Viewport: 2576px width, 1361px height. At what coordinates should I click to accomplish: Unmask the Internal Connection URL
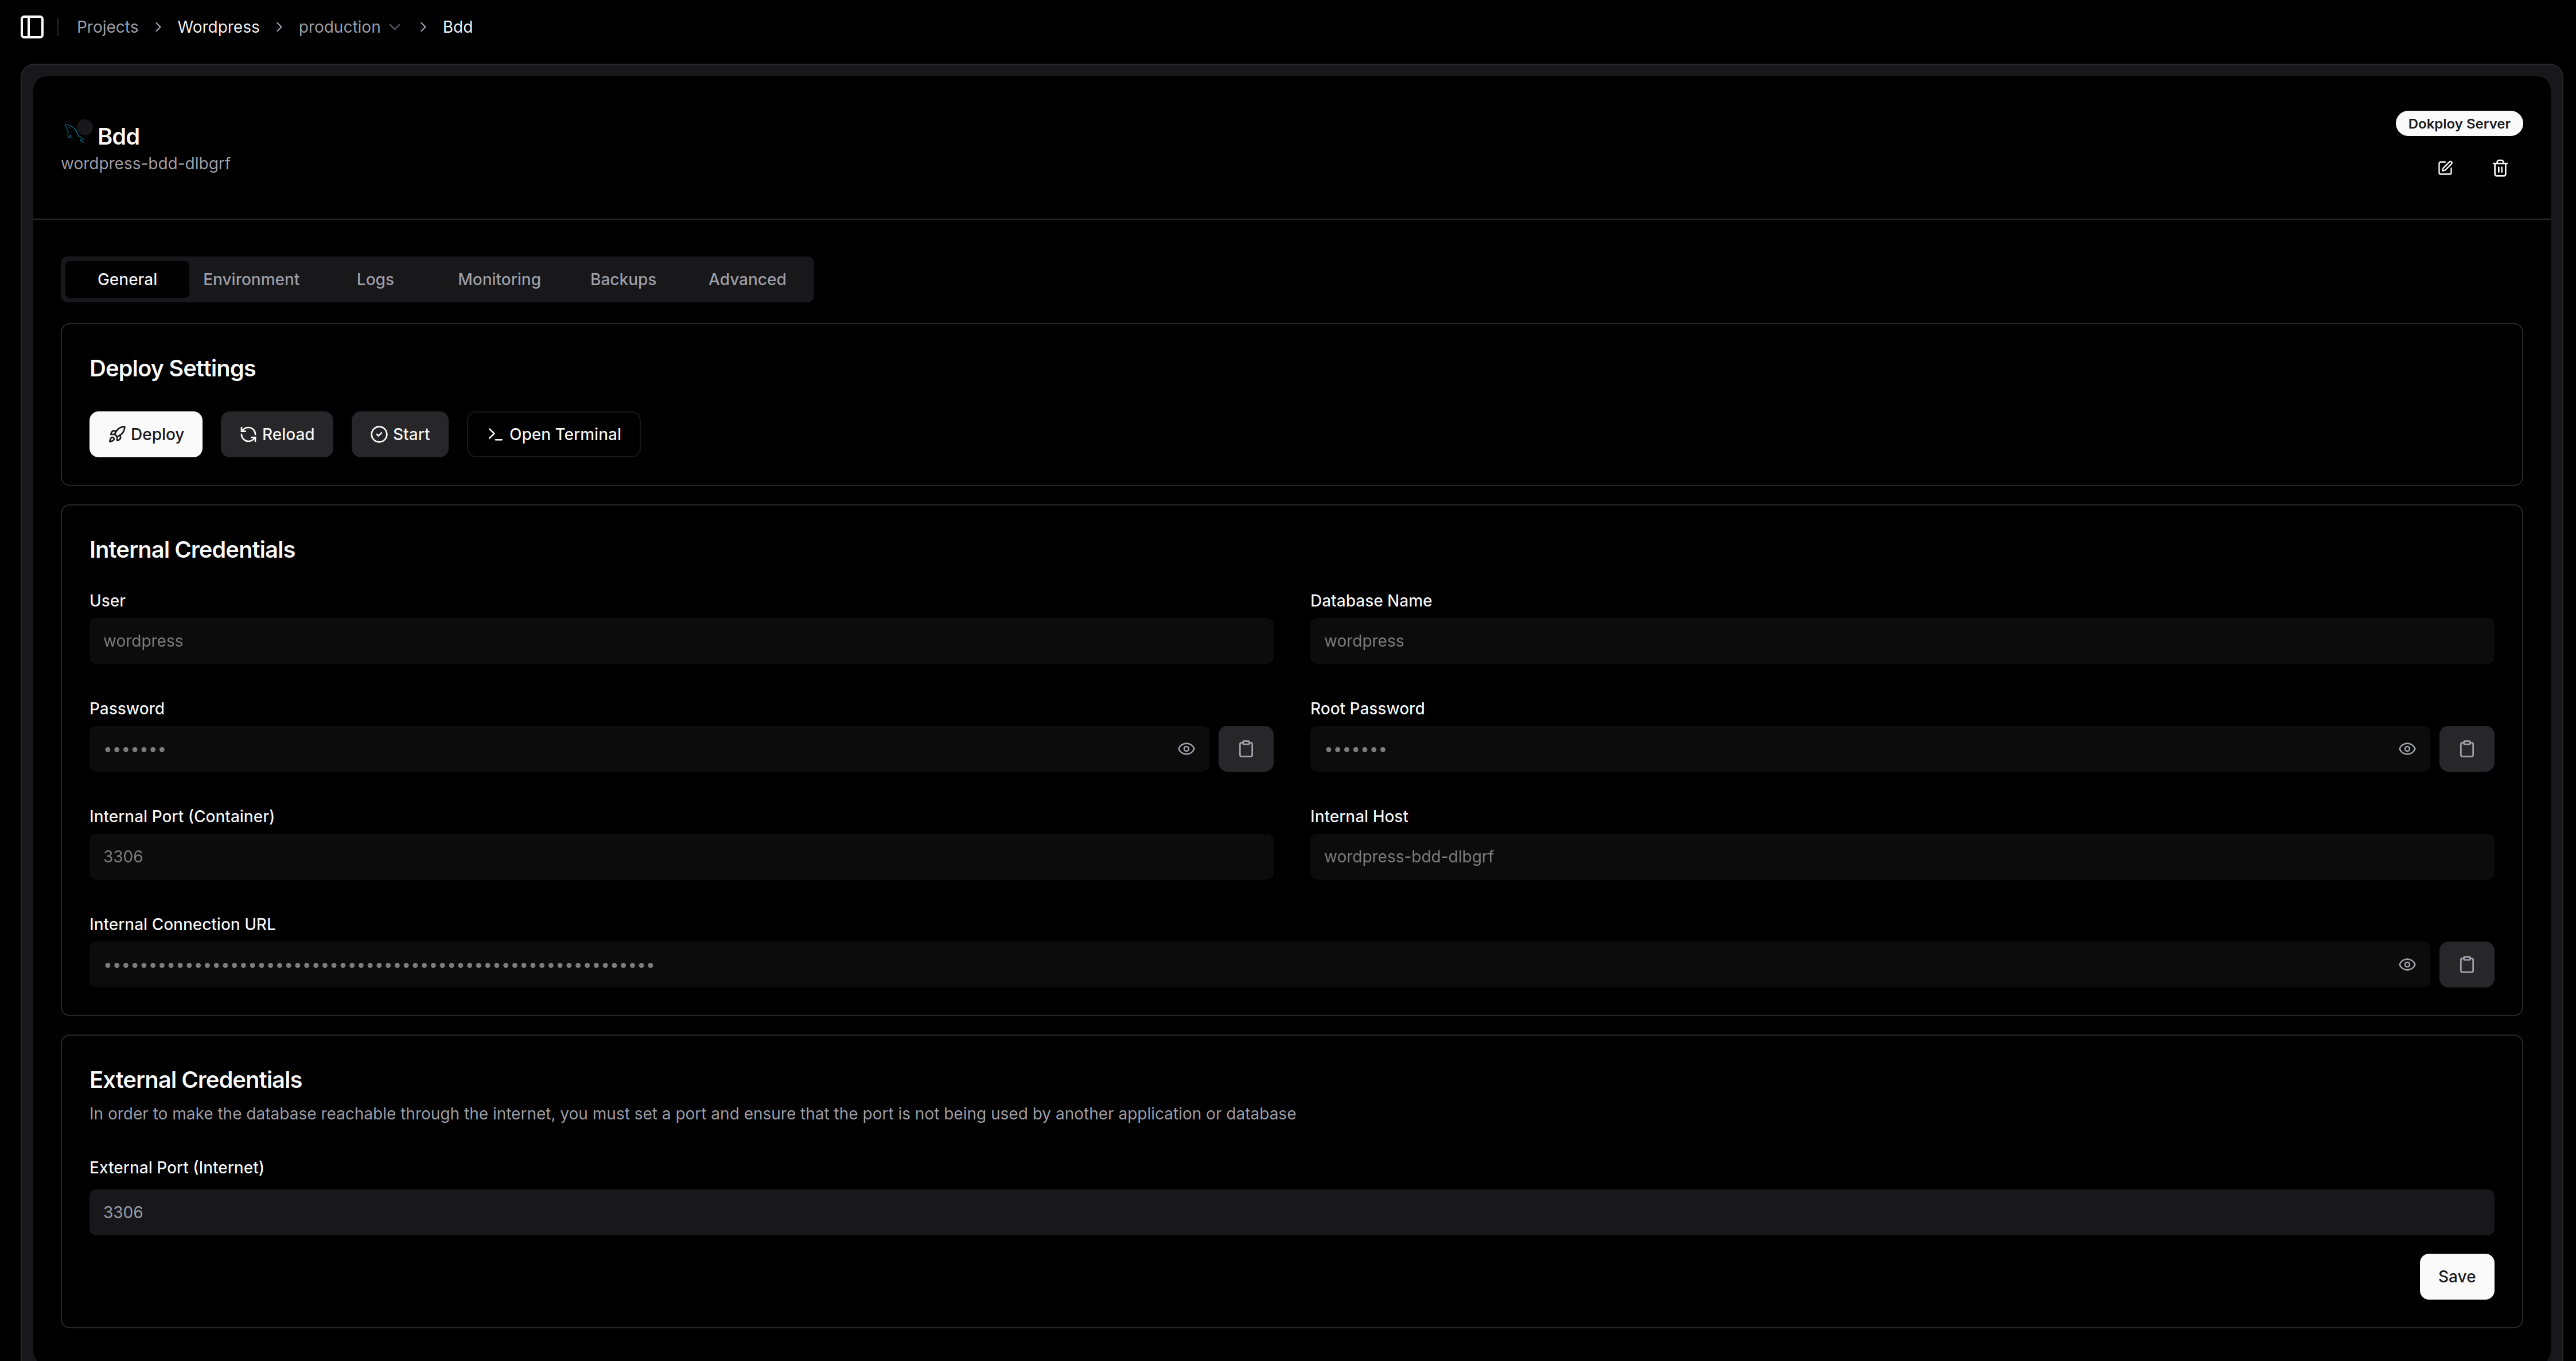[2407, 965]
